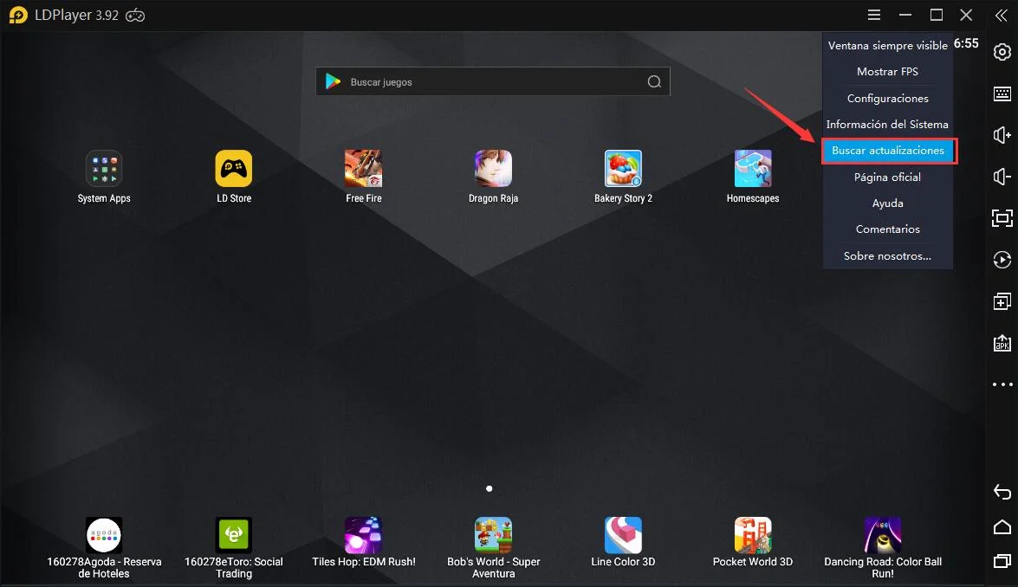The width and height of the screenshot is (1018, 587).
Task: Toggle Ventana siempre visible option
Action: tap(887, 45)
